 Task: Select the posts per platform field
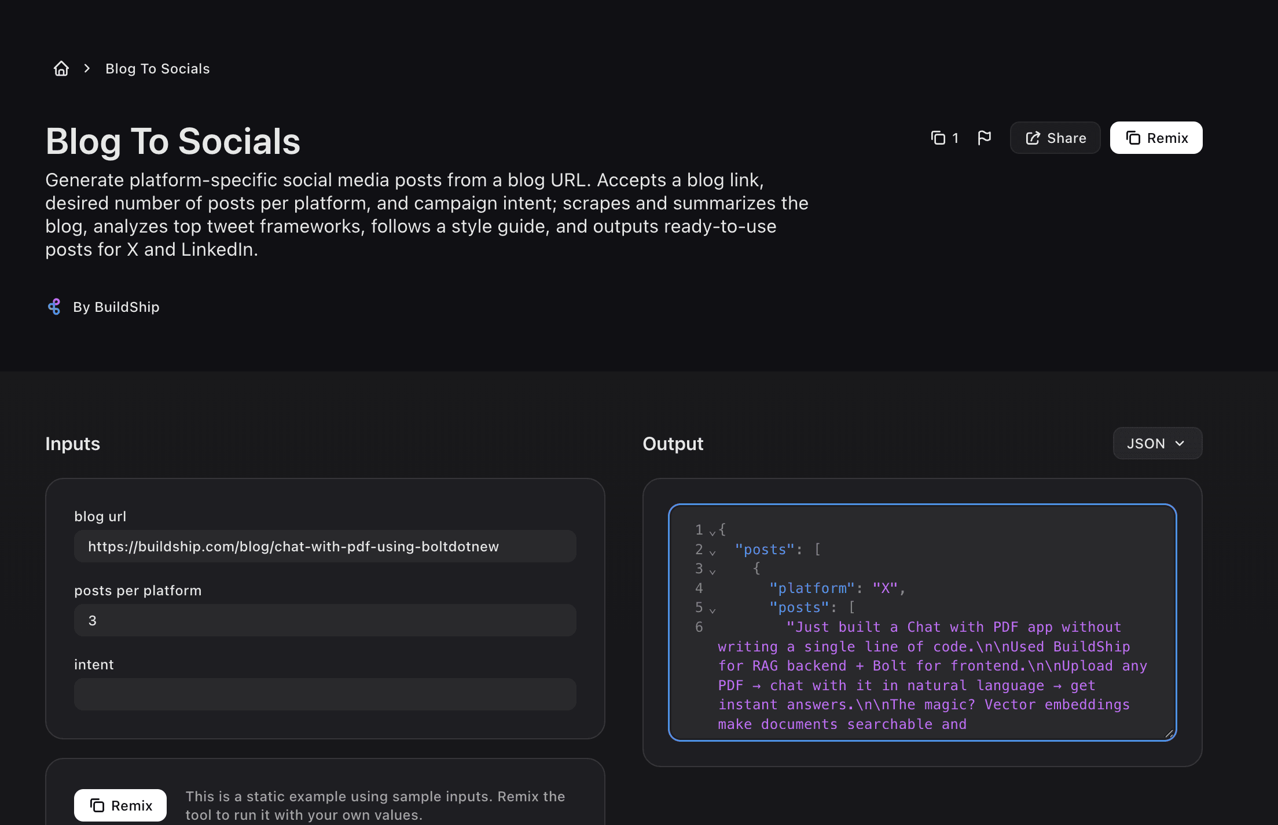click(x=325, y=620)
